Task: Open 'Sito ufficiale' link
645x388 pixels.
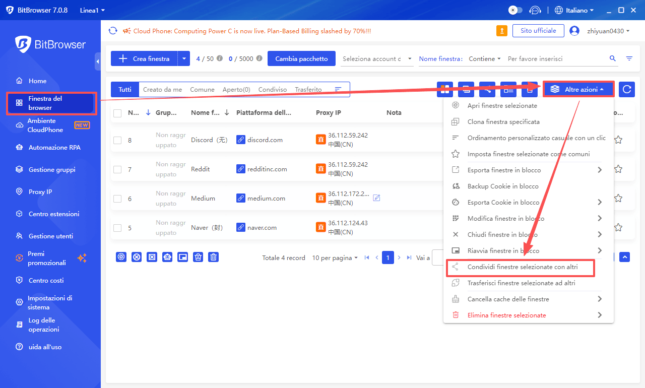Action: (538, 30)
